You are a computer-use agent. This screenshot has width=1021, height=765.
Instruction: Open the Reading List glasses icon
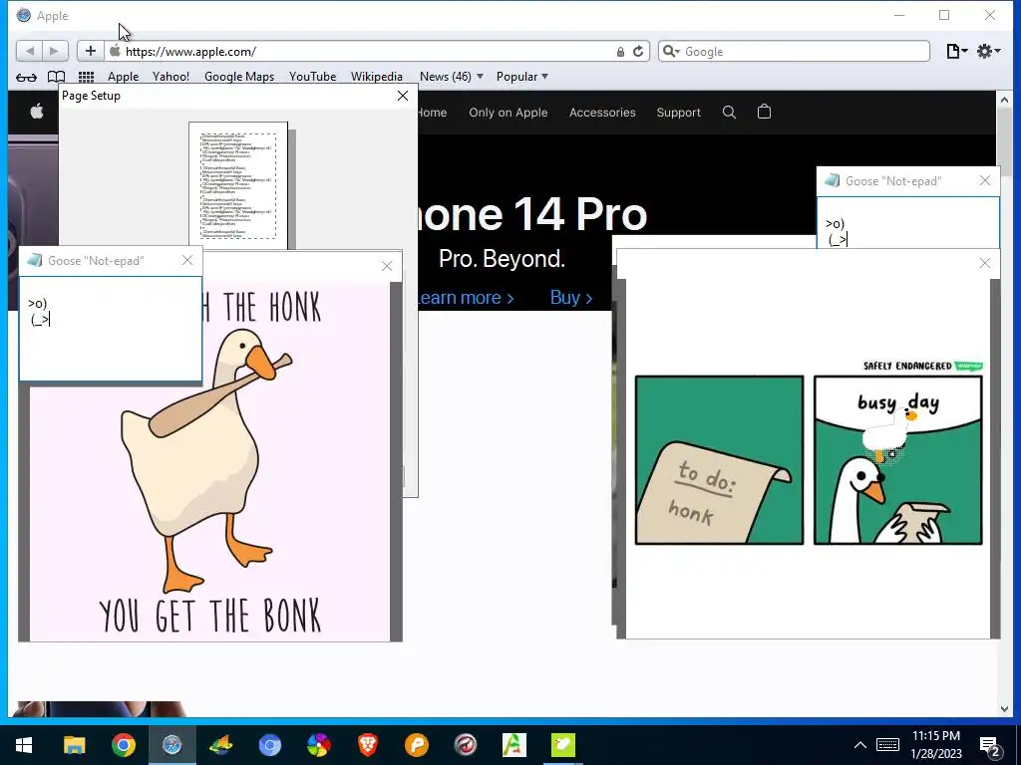(26, 77)
